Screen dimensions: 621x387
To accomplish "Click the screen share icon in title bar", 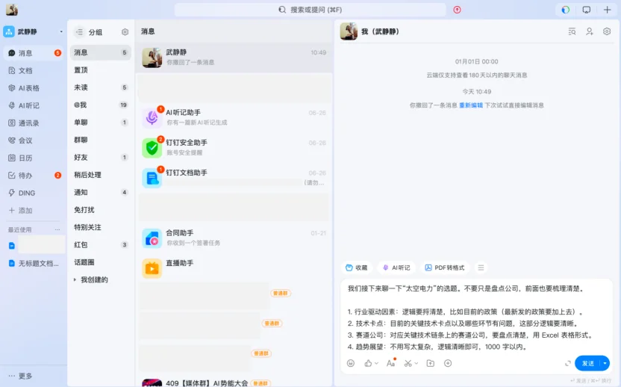I will [587, 10].
